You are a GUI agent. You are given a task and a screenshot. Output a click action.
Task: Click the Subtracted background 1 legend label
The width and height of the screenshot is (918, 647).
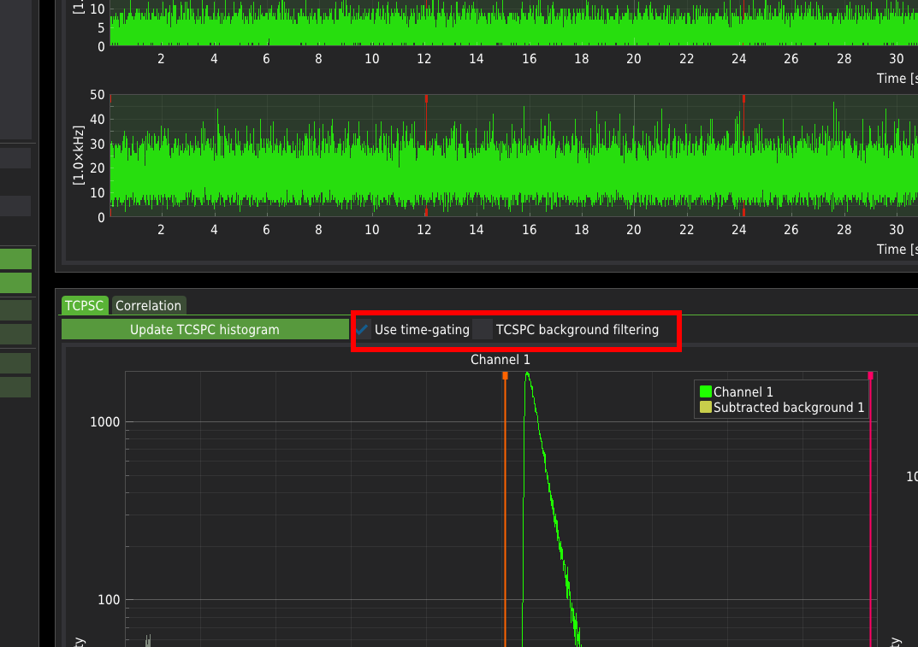[789, 408]
